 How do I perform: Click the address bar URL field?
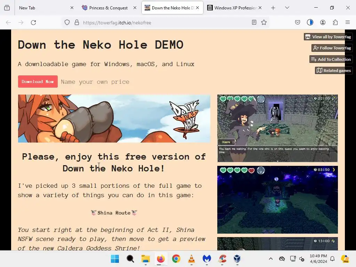(166, 23)
